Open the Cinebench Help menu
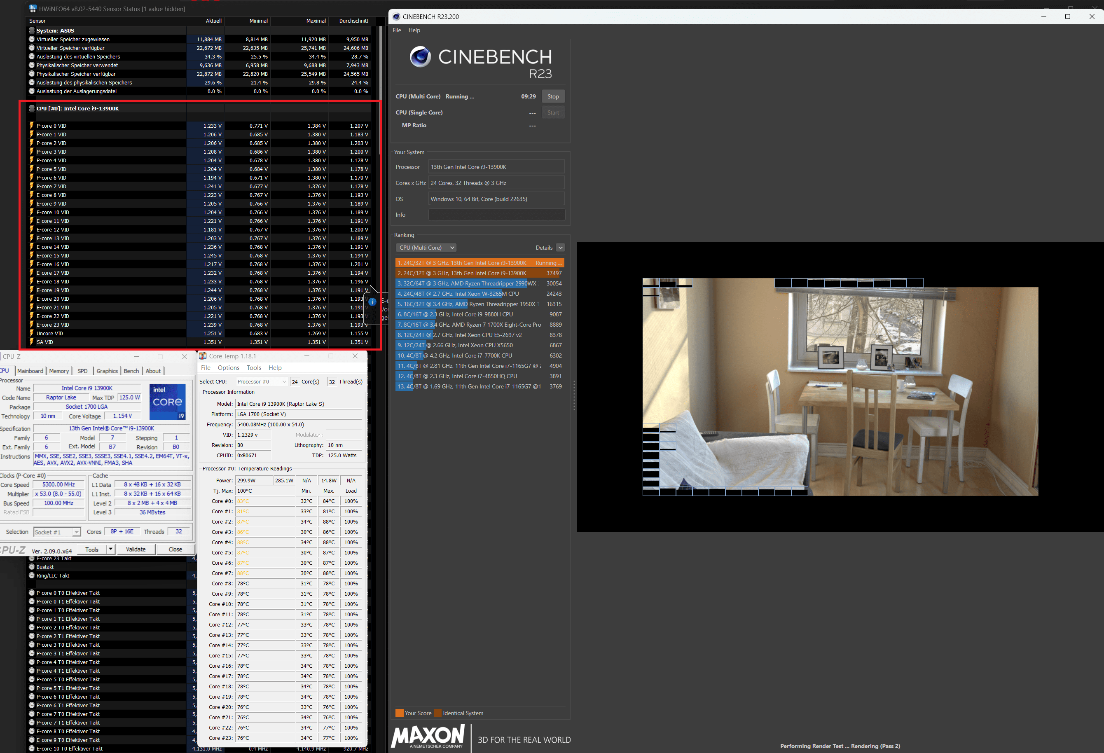Image resolution: width=1104 pixels, height=753 pixels. pos(414,30)
